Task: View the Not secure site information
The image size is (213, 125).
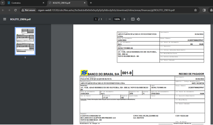Action: (28, 10)
